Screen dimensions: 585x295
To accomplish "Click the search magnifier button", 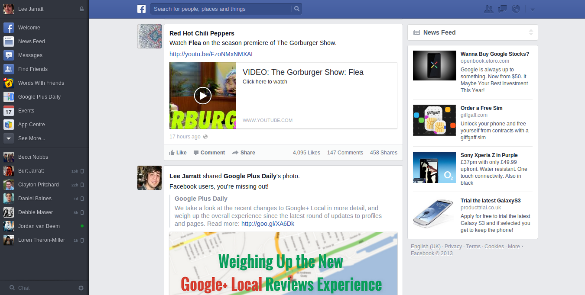I will pyautogui.click(x=296, y=9).
